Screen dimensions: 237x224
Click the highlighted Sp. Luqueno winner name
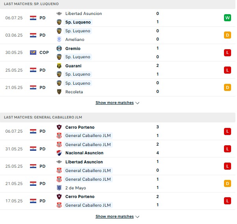78,22
